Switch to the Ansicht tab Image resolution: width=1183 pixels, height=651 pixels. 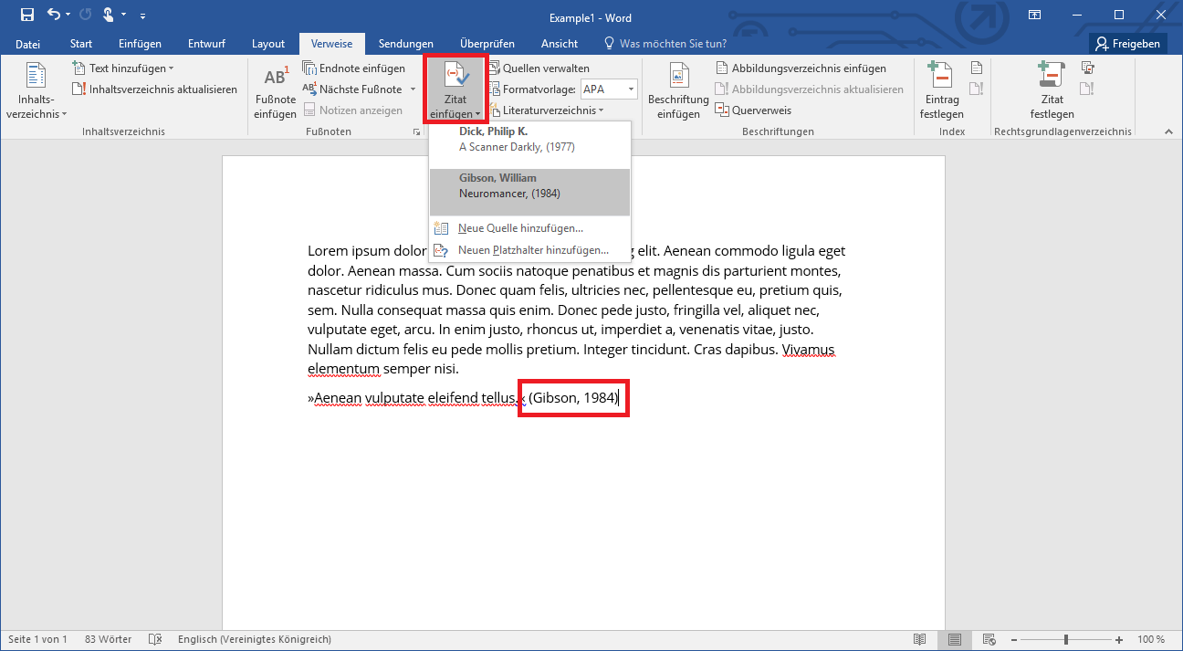point(560,44)
